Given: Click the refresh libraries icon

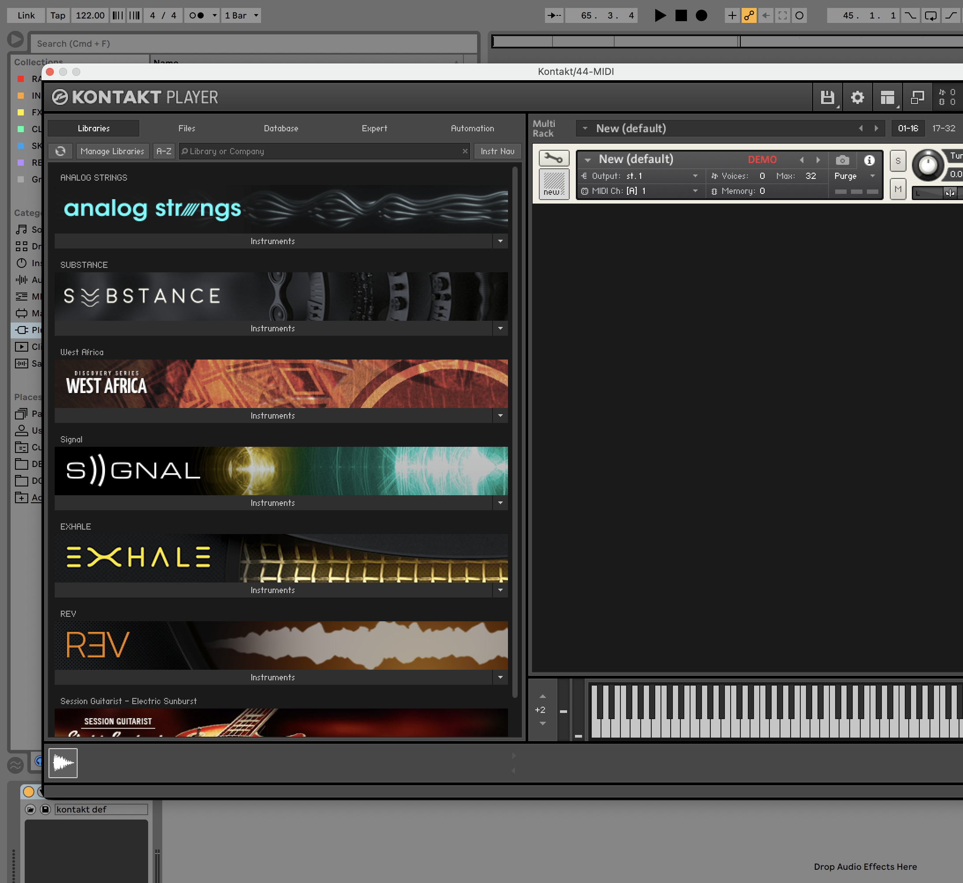Looking at the screenshot, I should (x=60, y=151).
